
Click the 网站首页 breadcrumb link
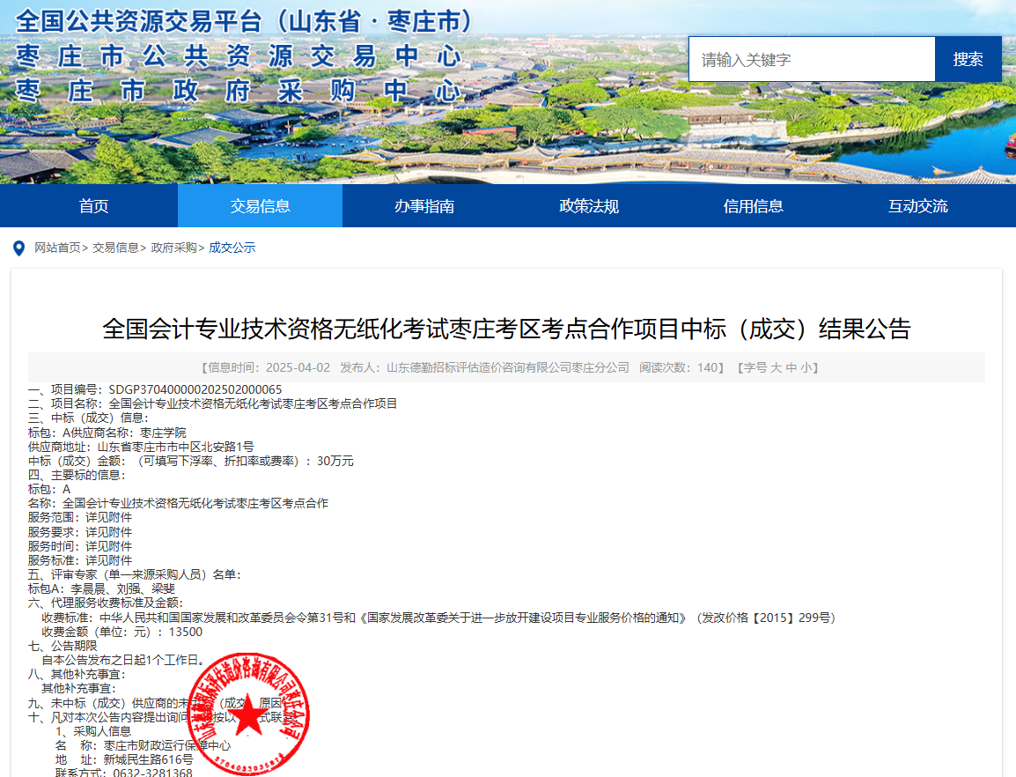coord(55,248)
